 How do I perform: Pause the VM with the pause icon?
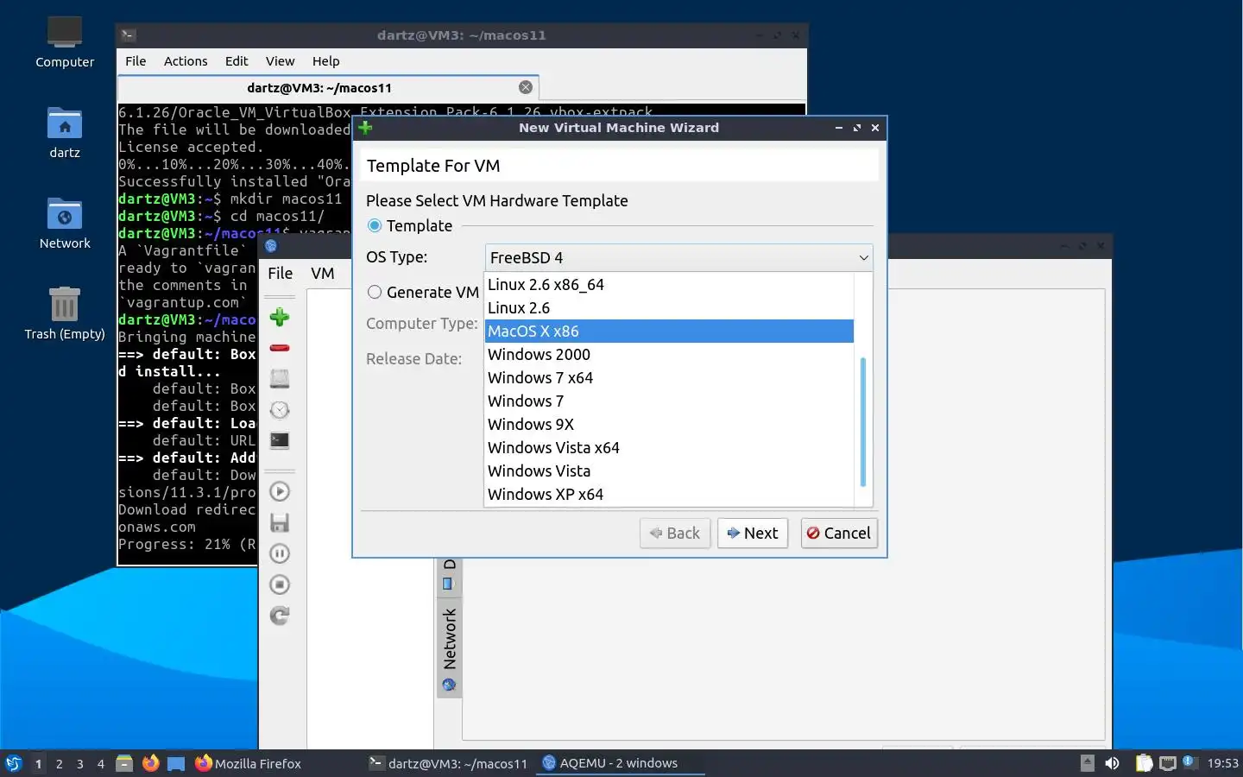coord(279,553)
